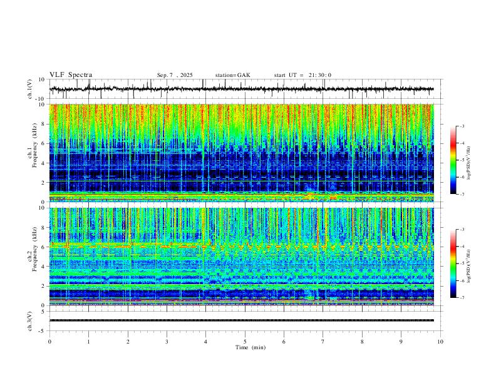Click the ch.1 voltage waveform trace

pos(242,89)
